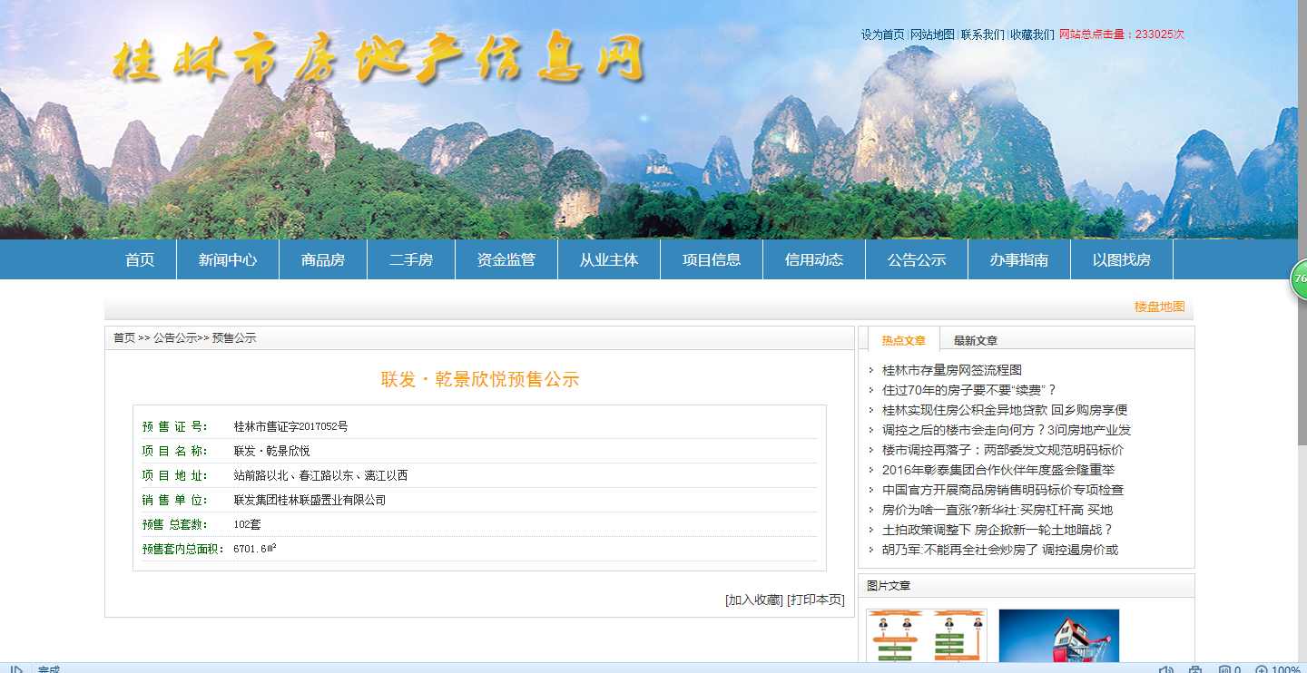The height and width of the screenshot is (673, 1307).
Task: Click the 联系我们 link
Action: coord(982,34)
